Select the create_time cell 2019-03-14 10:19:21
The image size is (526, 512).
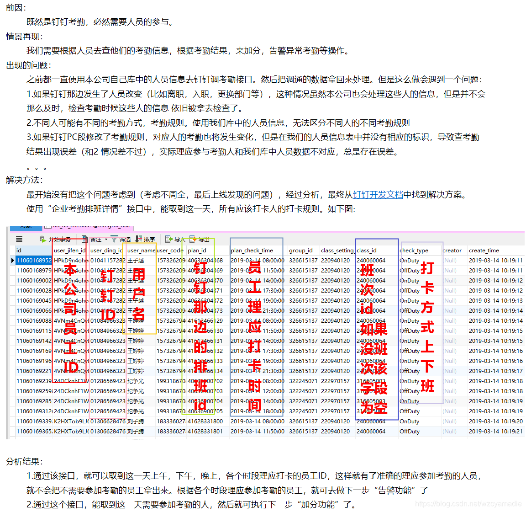(x=496, y=432)
